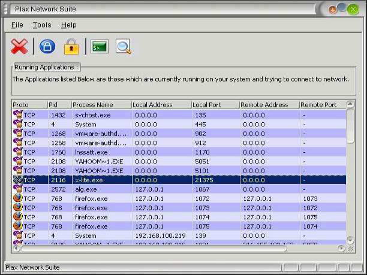The height and width of the screenshot is (275, 367).
Task: Select Pid 1432 cell
Action: (60, 115)
